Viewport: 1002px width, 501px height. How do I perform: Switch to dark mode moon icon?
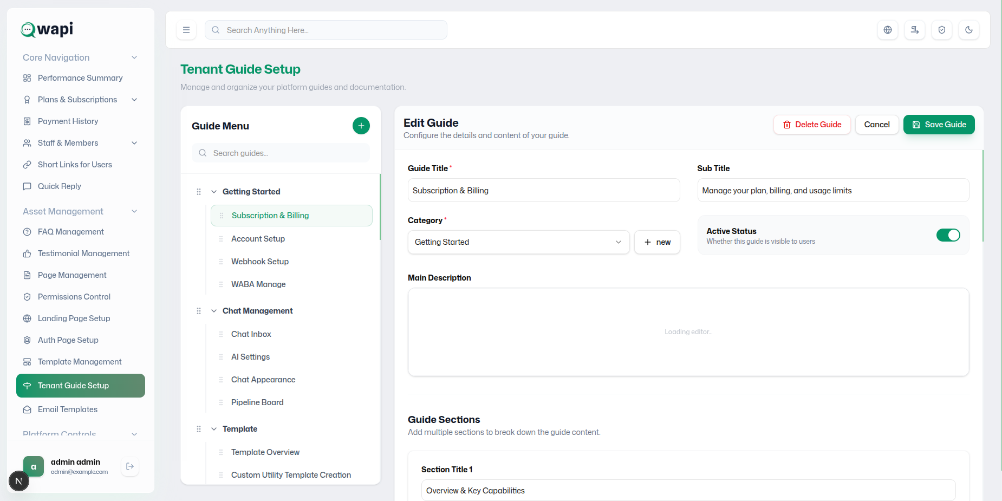pos(969,30)
